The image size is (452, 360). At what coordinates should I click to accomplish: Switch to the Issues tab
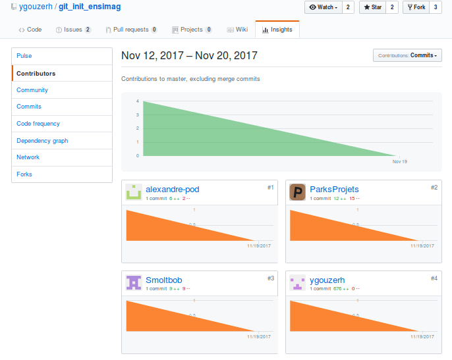[74, 30]
